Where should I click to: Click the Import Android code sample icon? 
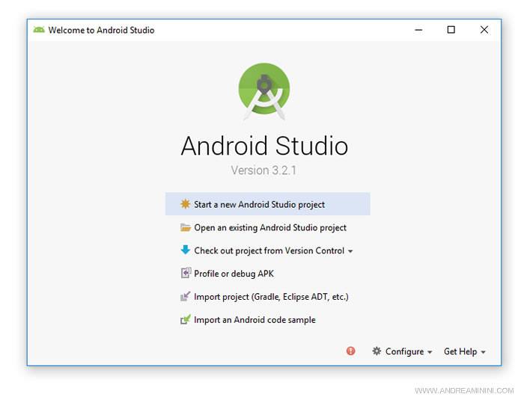point(185,319)
